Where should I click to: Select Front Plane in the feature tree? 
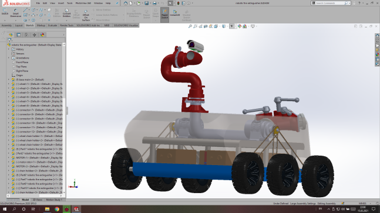[x=22, y=62]
